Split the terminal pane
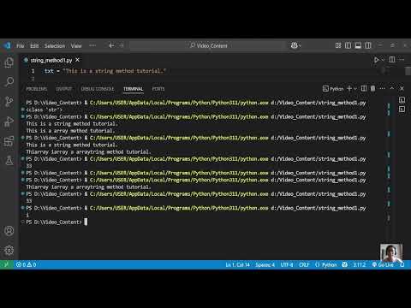The image size is (411, 308). coord(364,89)
